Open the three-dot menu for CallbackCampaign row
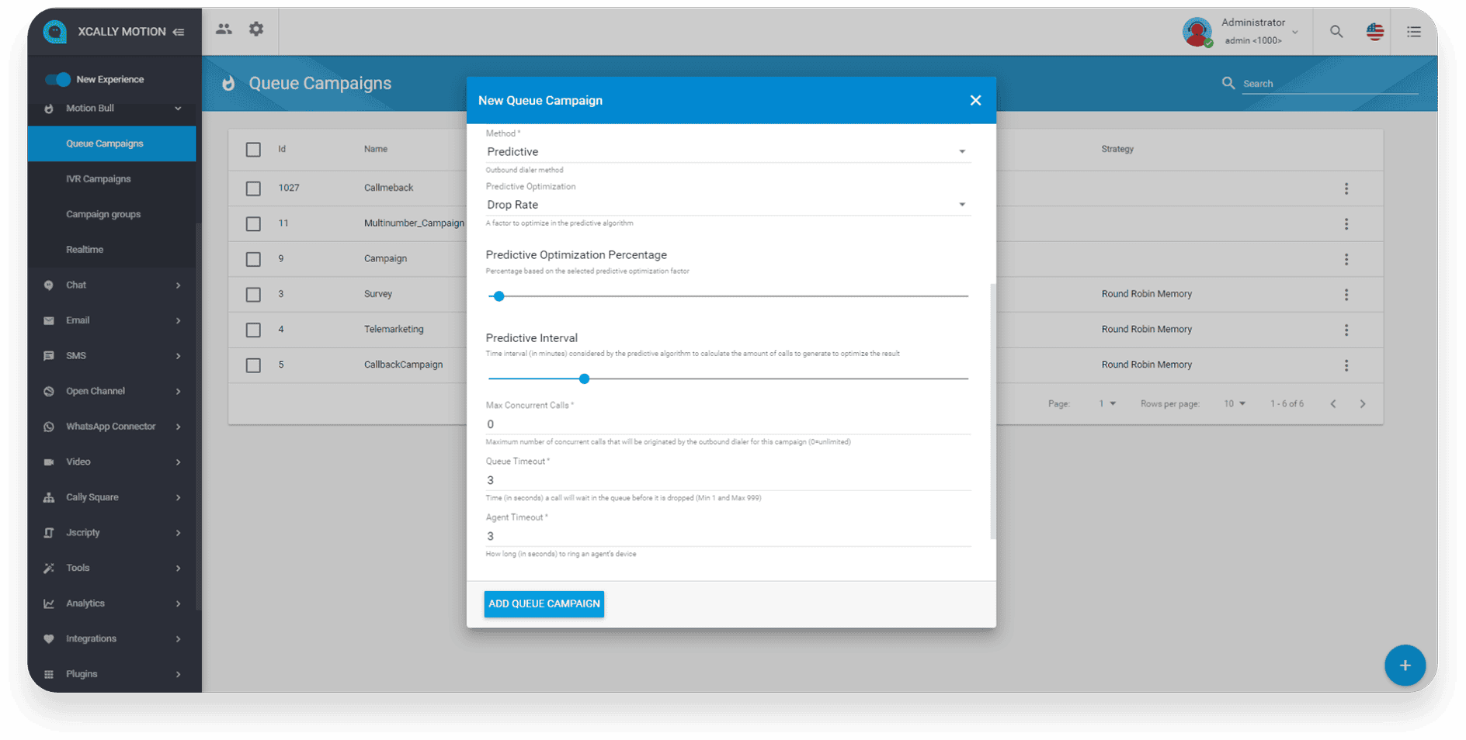Viewport: 1466px width, 740px height. click(x=1346, y=365)
